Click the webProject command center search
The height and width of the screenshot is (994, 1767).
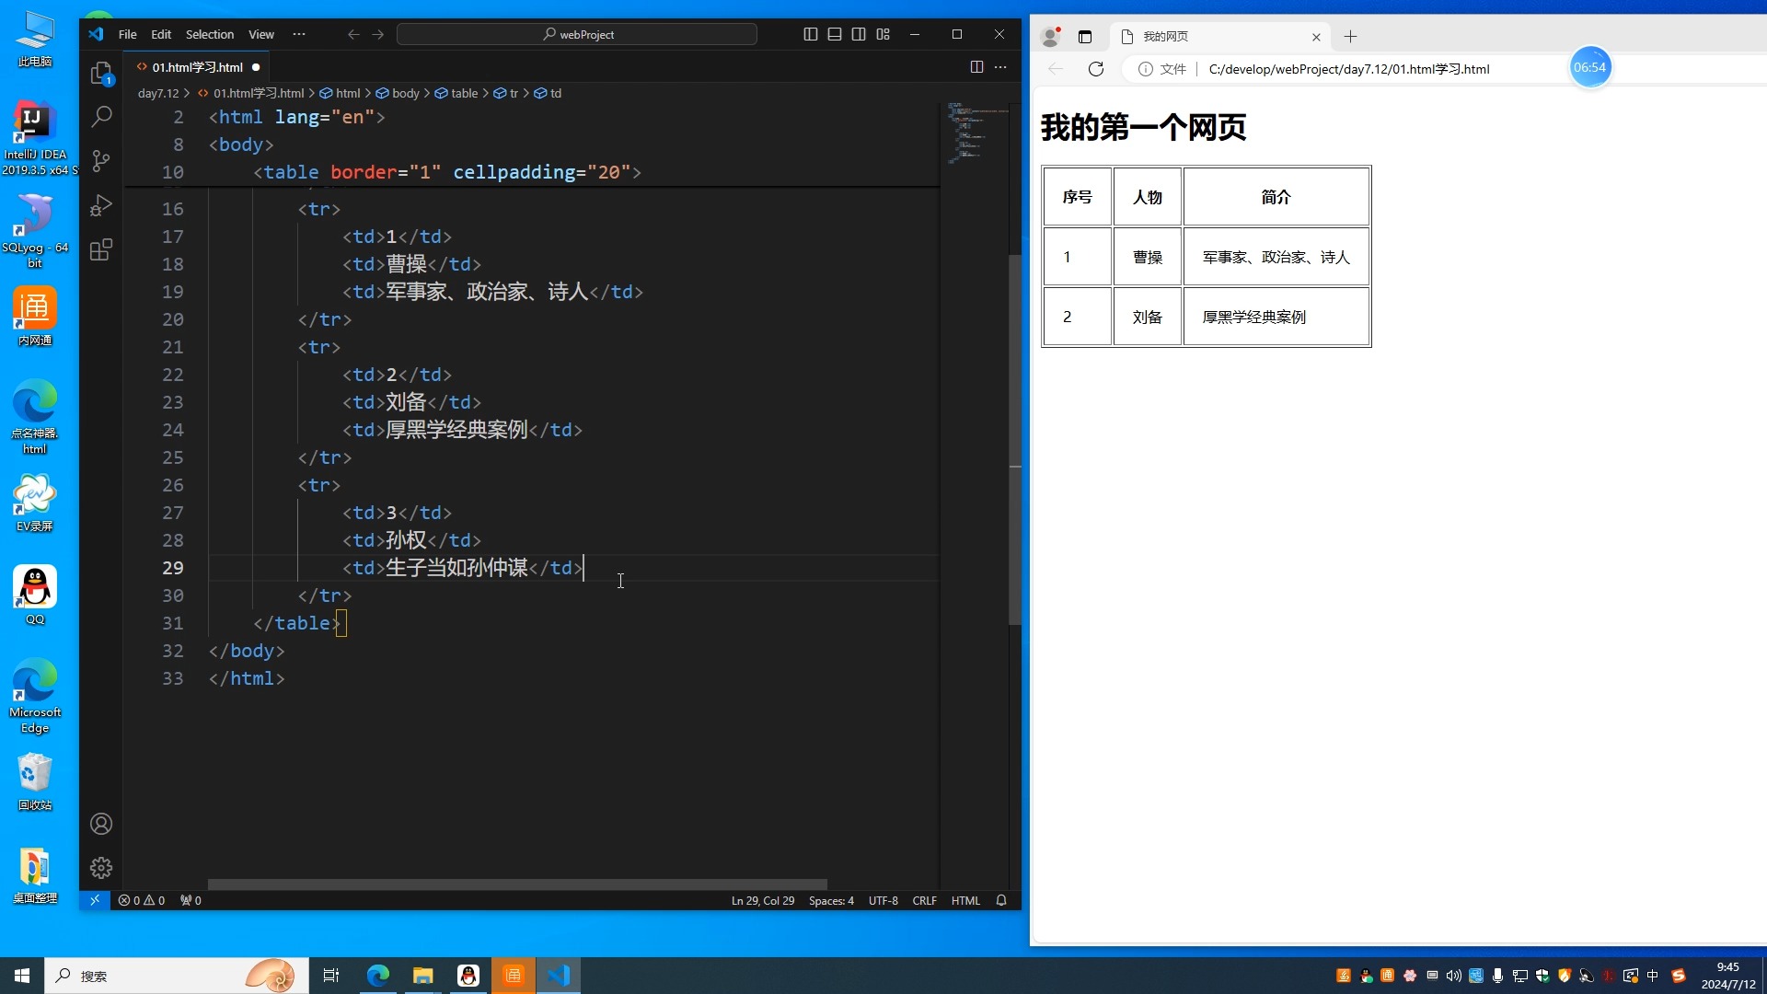coord(577,34)
